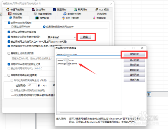
Task: Click the 游戏限制 tab's game icon
Action: (x=33, y=9)
